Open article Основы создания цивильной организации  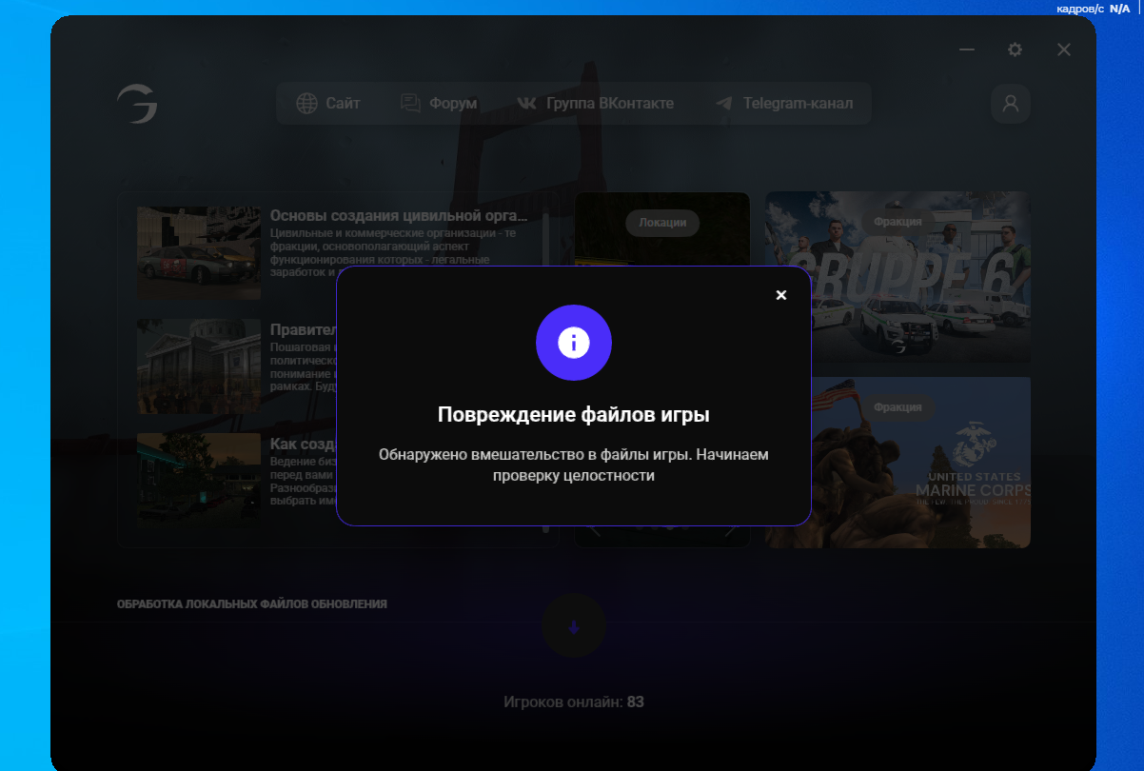pos(398,216)
